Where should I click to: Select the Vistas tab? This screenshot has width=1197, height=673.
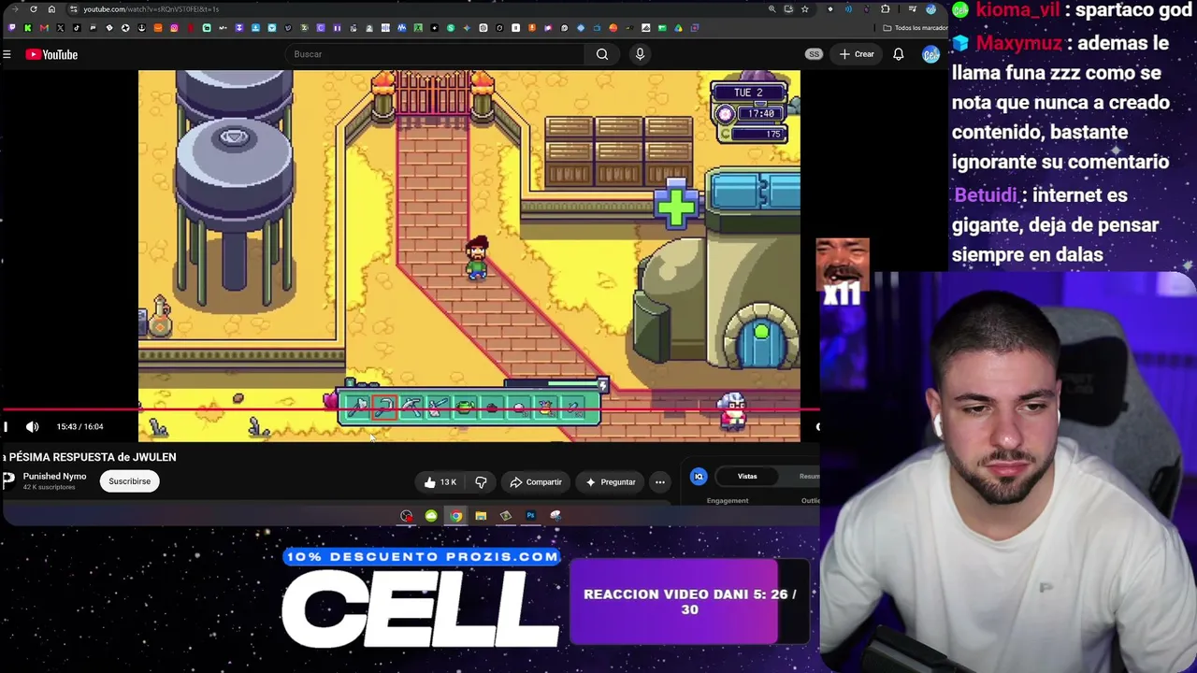[747, 477]
